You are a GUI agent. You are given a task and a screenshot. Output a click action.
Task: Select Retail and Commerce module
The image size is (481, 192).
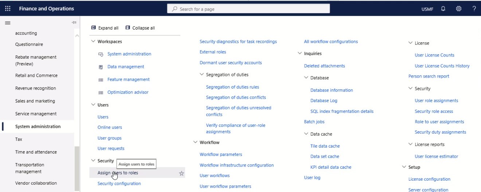coord(36,75)
